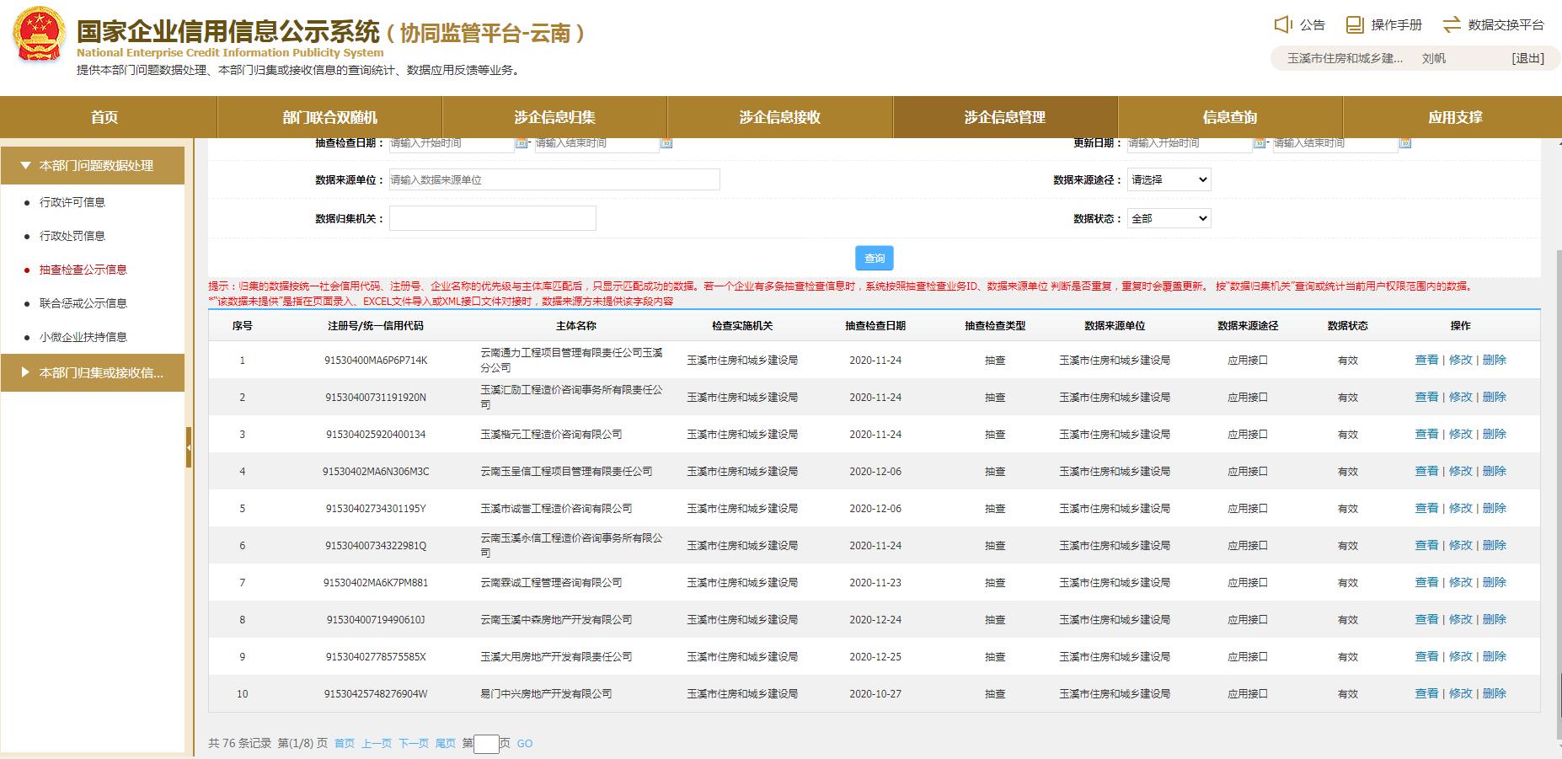Click 尾页 last page link
This screenshot has height=759, width=1562.
click(446, 743)
